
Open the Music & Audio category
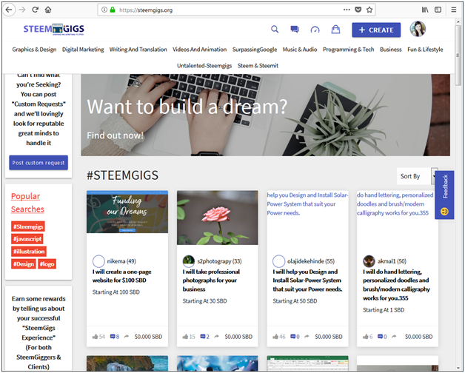click(300, 50)
